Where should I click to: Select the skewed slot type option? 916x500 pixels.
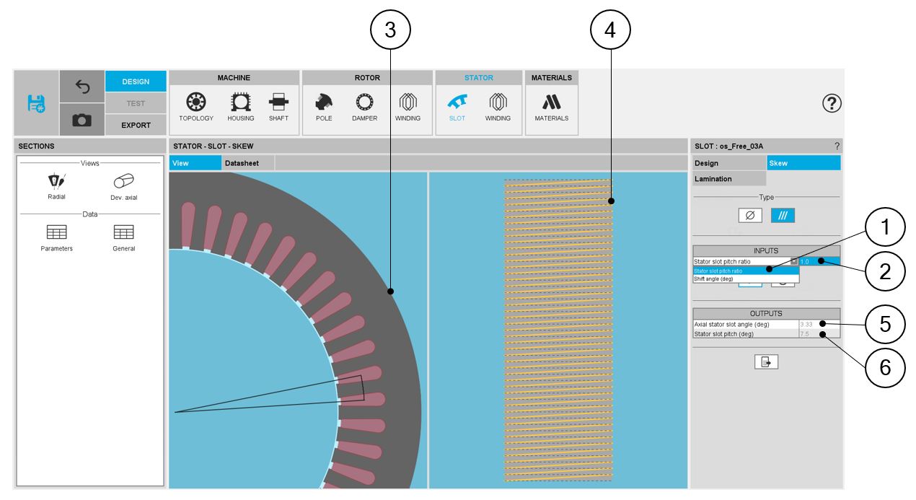tap(783, 215)
